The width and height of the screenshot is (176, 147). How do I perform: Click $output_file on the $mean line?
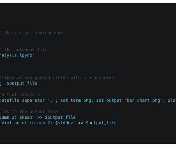pyautogui.click(x=60, y=117)
